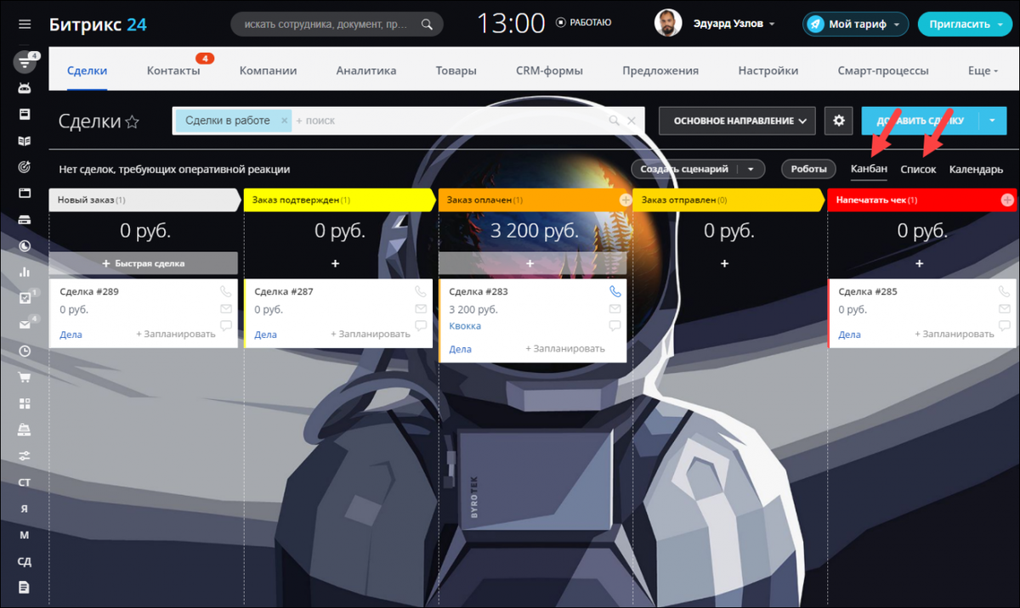Image resolution: width=1020 pixels, height=608 pixels.
Task: Click mail icon on Сделка #289 card
Action: tap(226, 308)
